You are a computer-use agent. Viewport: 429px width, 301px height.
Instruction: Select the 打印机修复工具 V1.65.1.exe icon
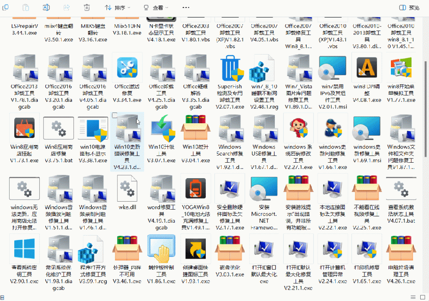367,249
